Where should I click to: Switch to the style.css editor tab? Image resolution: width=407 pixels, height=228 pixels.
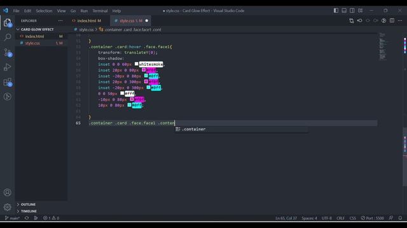pyautogui.click(x=131, y=21)
